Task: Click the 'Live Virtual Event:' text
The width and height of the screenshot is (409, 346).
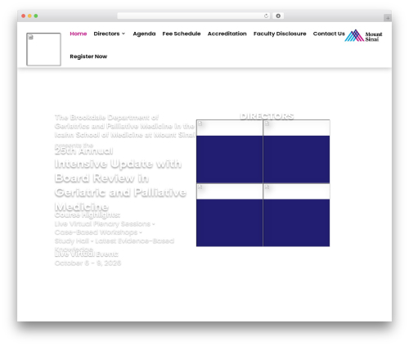Action: pos(87,254)
